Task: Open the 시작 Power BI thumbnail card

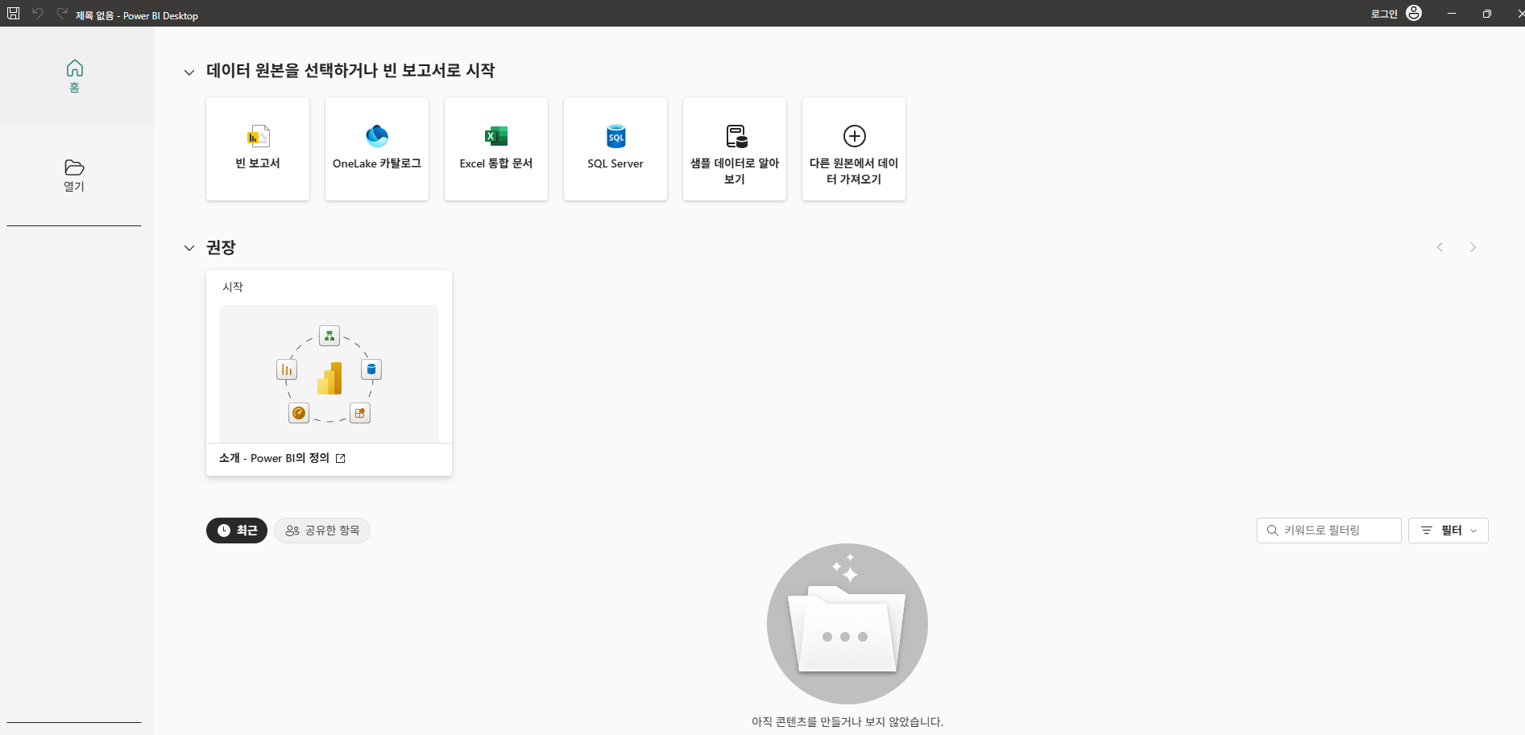Action: [x=329, y=373]
